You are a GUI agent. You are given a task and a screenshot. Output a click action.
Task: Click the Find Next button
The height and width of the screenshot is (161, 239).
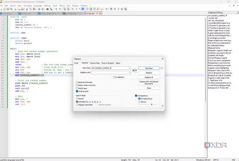(x=149, y=68)
